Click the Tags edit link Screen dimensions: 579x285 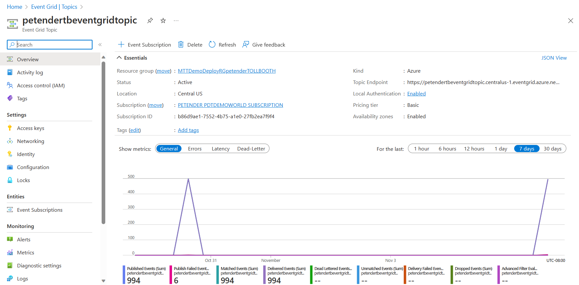[x=135, y=130]
